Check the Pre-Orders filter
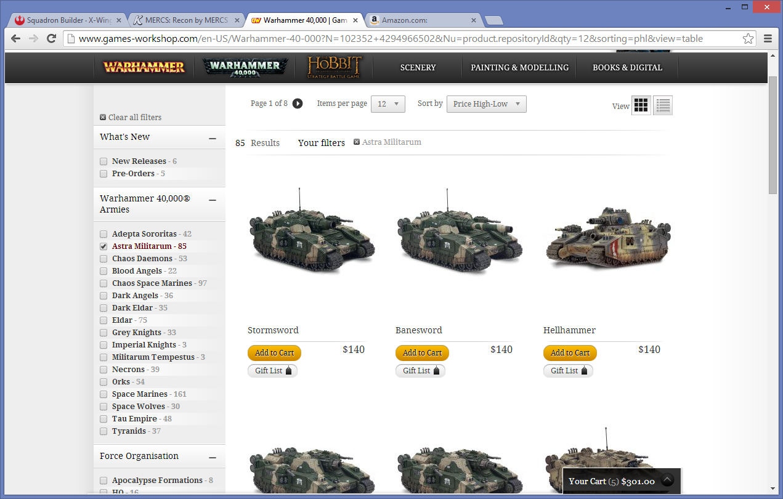Viewport: 783px width, 499px height. (103, 174)
